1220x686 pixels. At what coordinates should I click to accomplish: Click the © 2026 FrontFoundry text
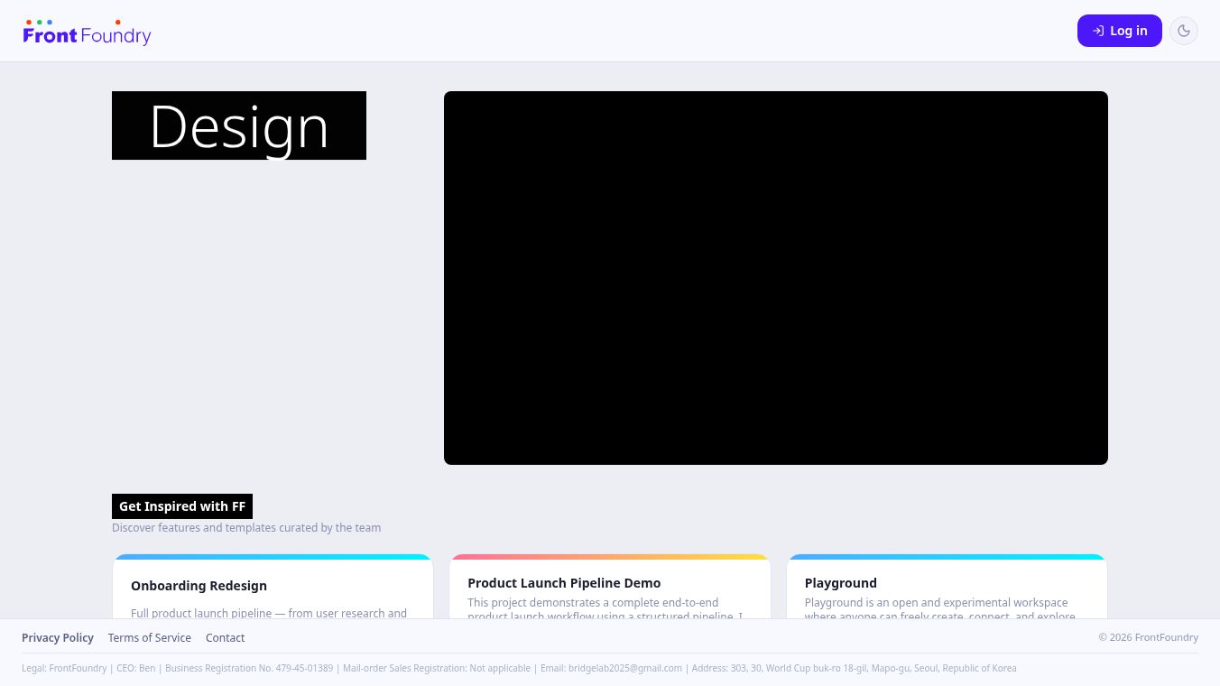point(1148,637)
